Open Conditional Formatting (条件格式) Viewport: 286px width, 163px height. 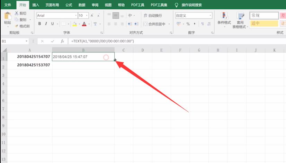pyautogui.click(x=224, y=19)
